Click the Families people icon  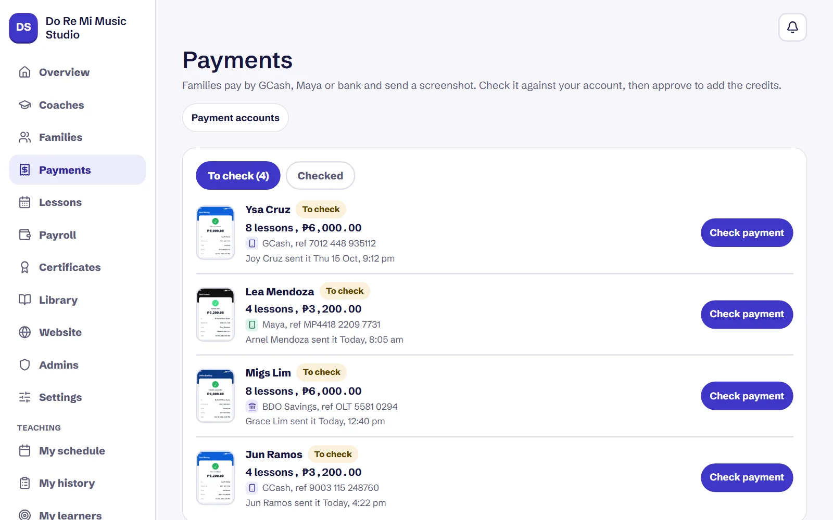24,137
